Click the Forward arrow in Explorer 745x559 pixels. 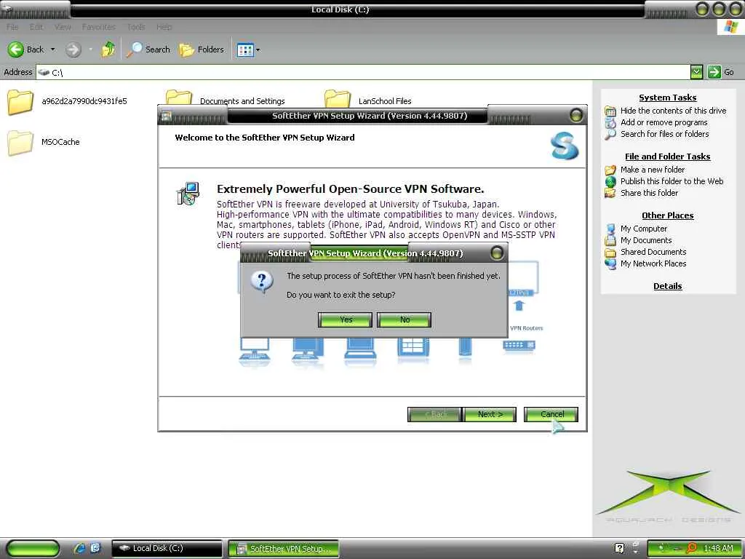(x=73, y=49)
